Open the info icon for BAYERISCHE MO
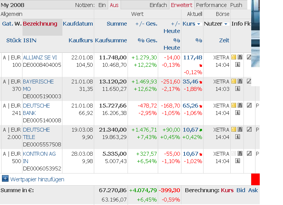 237,89
